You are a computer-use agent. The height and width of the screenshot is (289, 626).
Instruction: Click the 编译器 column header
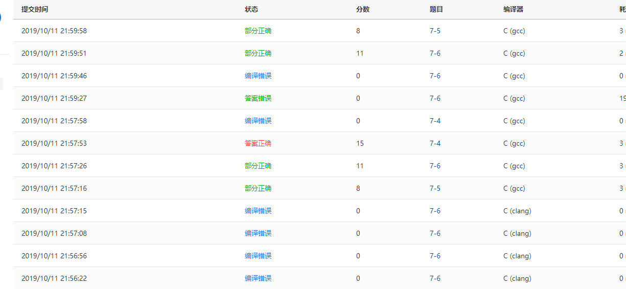[x=513, y=9]
